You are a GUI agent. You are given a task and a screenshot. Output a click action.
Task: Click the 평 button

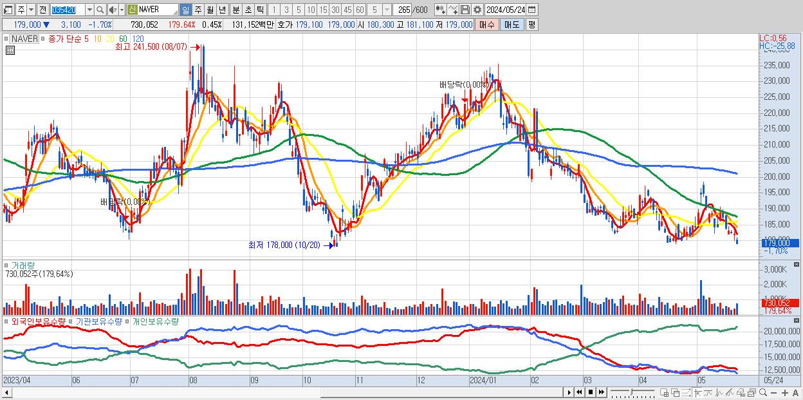[x=531, y=24]
